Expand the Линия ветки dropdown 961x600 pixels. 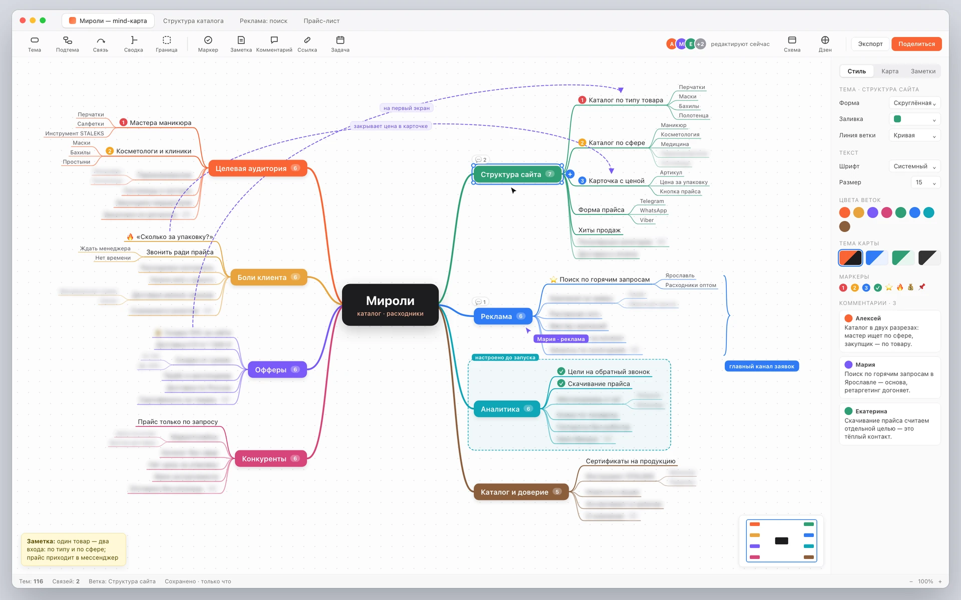(x=914, y=135)
